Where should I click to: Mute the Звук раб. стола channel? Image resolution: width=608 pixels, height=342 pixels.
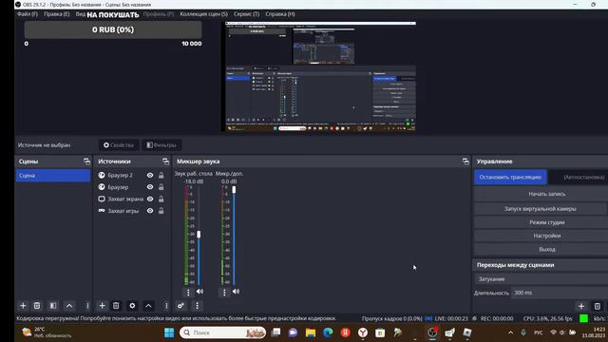coord(199,292)
